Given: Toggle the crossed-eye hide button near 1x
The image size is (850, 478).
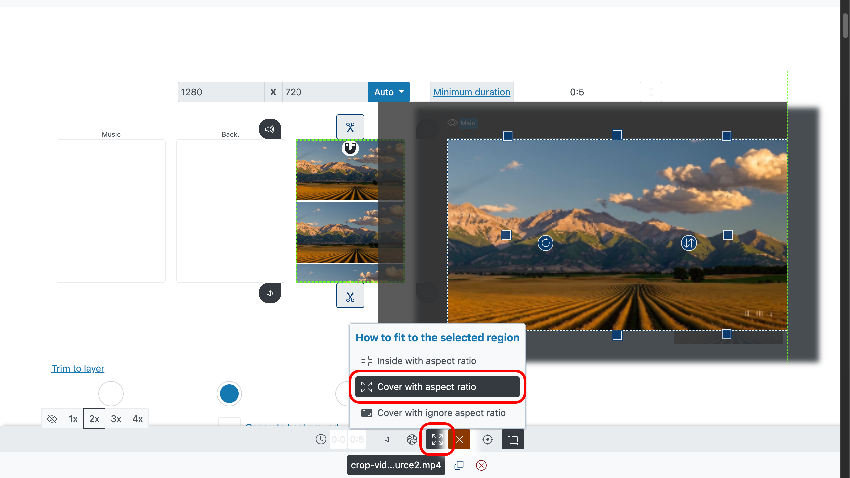Looking at the screenshot, I should tap(52, 419).
